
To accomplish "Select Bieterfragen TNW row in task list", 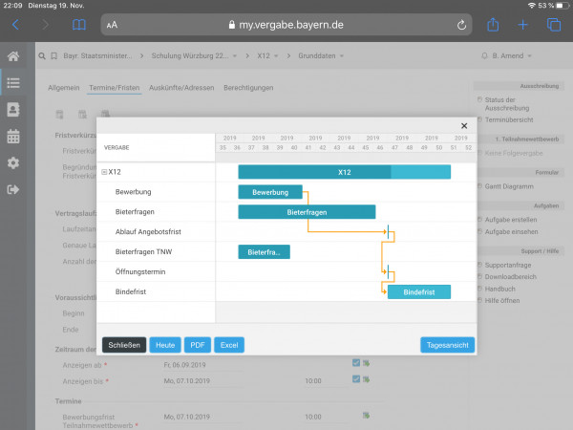I will [x=143, y=252].
